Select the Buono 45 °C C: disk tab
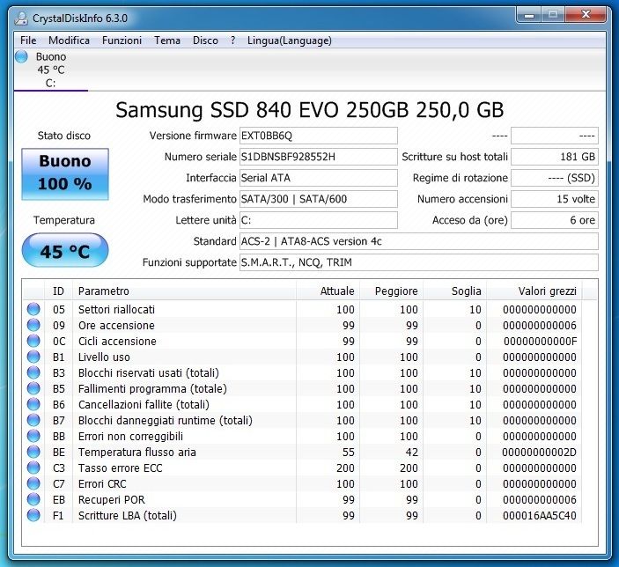Image resolution: width=619 pixels, height=567 pixels. point(50,70)
